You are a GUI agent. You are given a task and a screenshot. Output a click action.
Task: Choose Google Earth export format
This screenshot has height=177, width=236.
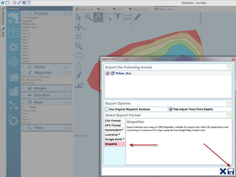point(115,139)
